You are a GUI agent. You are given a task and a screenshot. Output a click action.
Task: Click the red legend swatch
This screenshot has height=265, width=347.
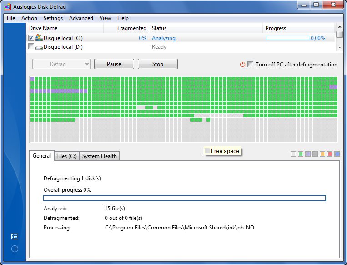(330, 154)
